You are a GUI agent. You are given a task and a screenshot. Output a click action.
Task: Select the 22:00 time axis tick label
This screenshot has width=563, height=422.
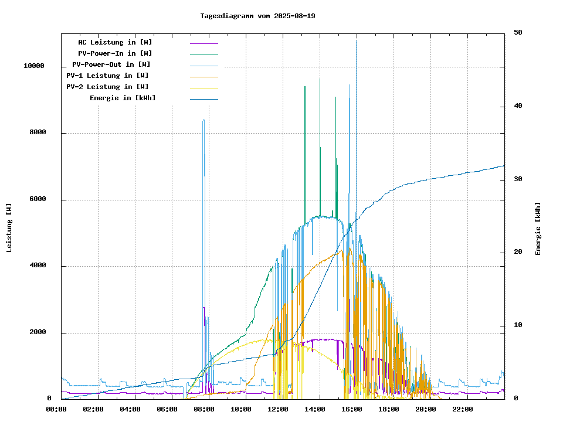coord(462,409)
